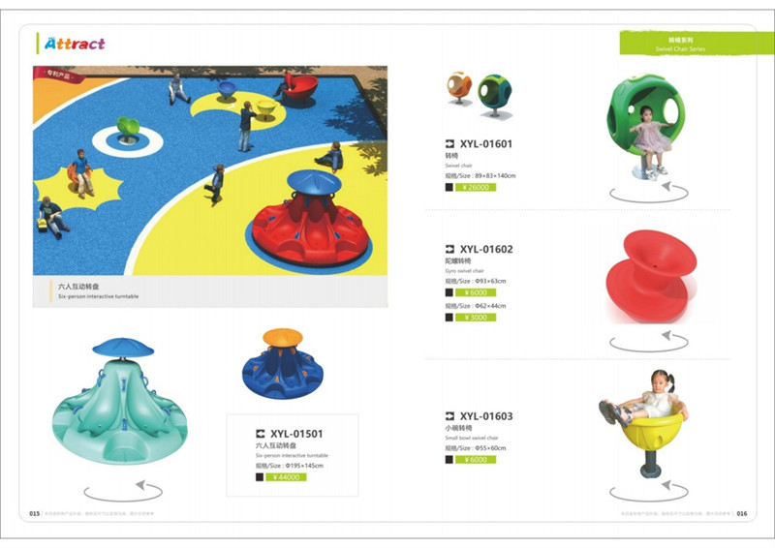Viewport: 775px width, 548px height.
Task: Click the arrow icon beside XYL-01601
Action: 449,144
